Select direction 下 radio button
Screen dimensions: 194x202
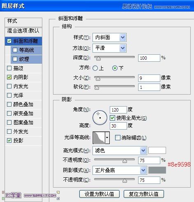[115, 68]
